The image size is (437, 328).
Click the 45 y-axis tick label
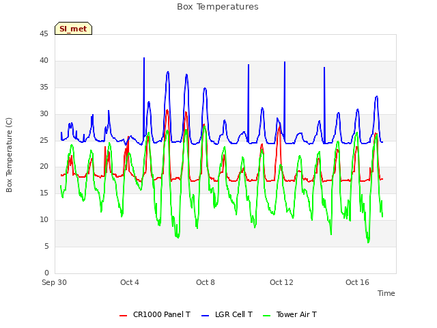44,33
